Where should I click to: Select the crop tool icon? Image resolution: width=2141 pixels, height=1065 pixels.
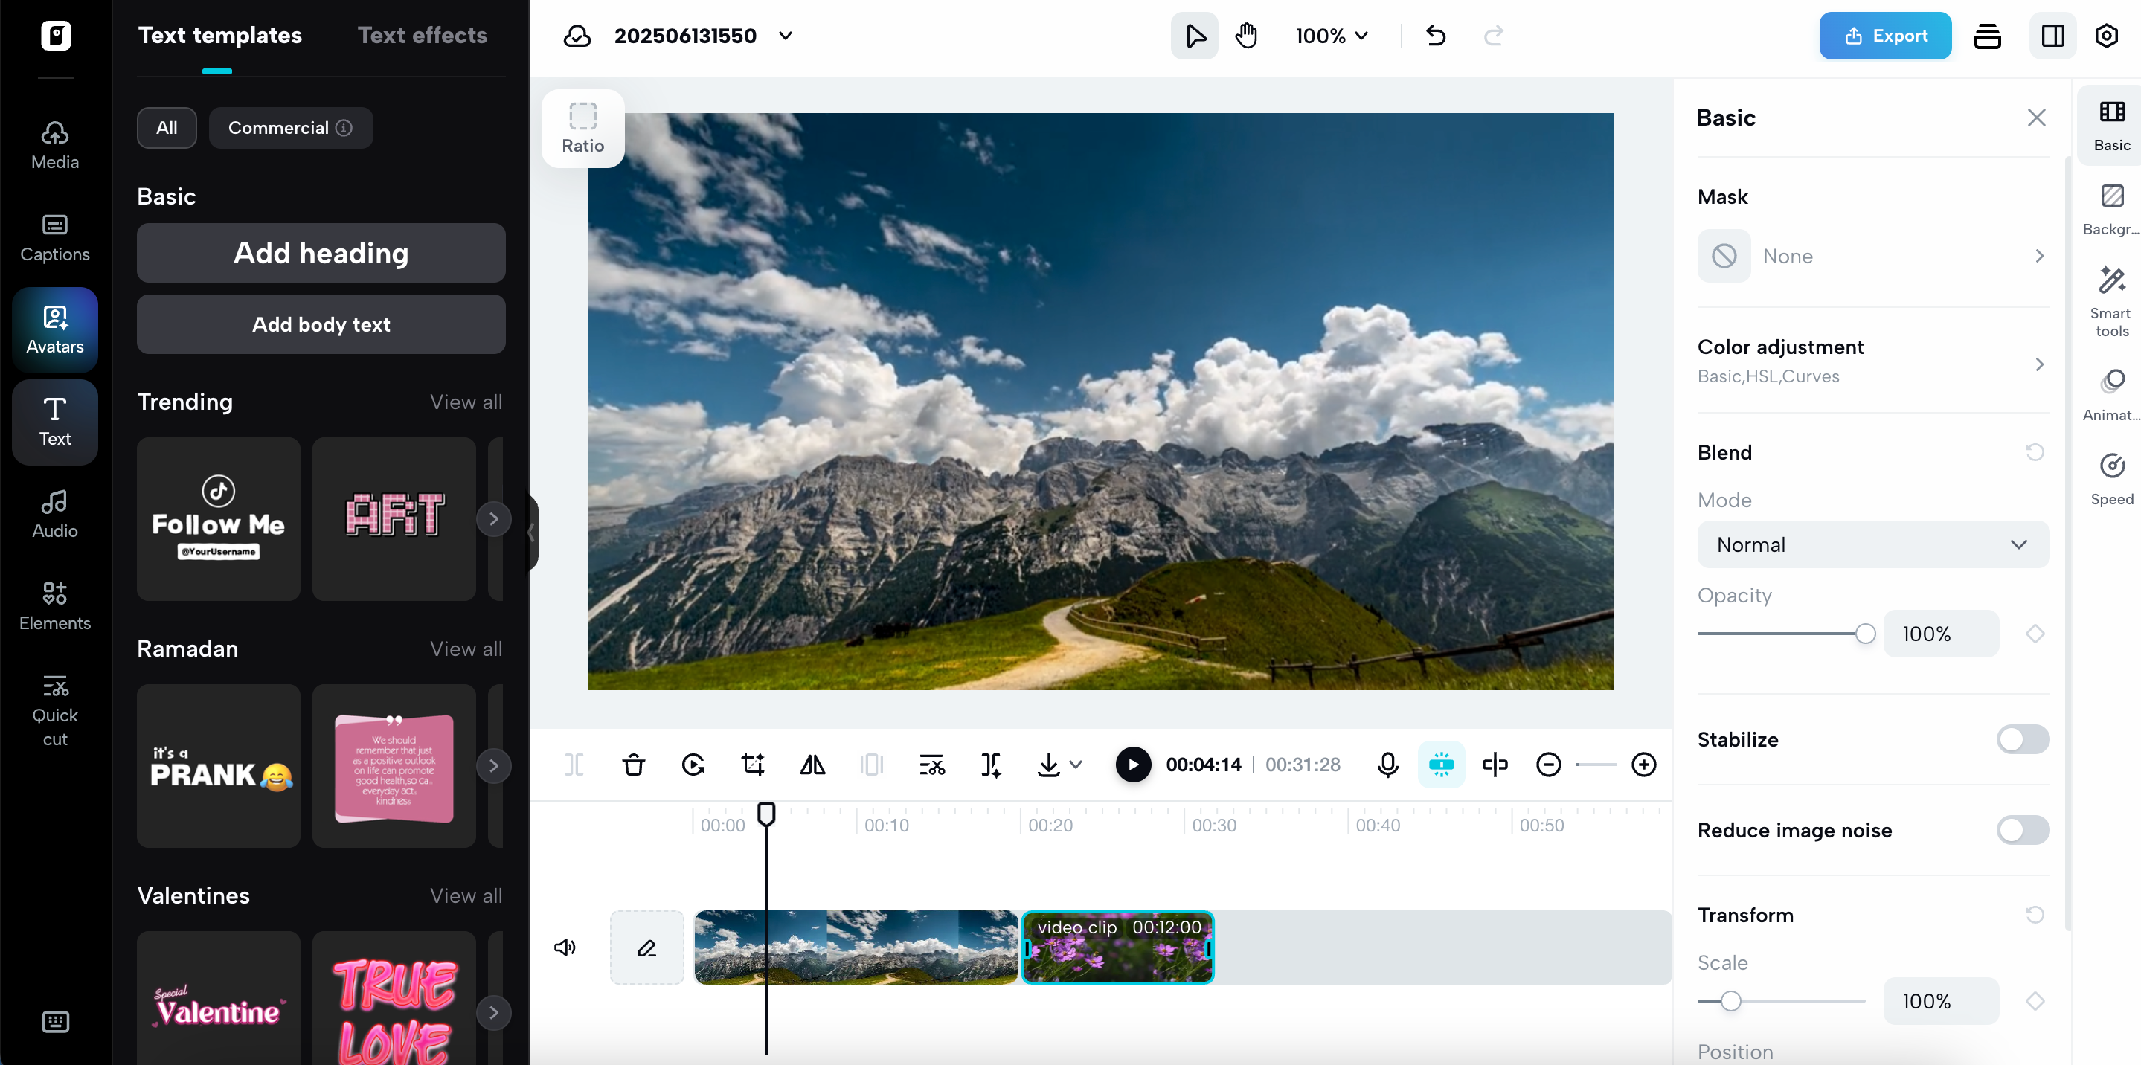point(753,765)
